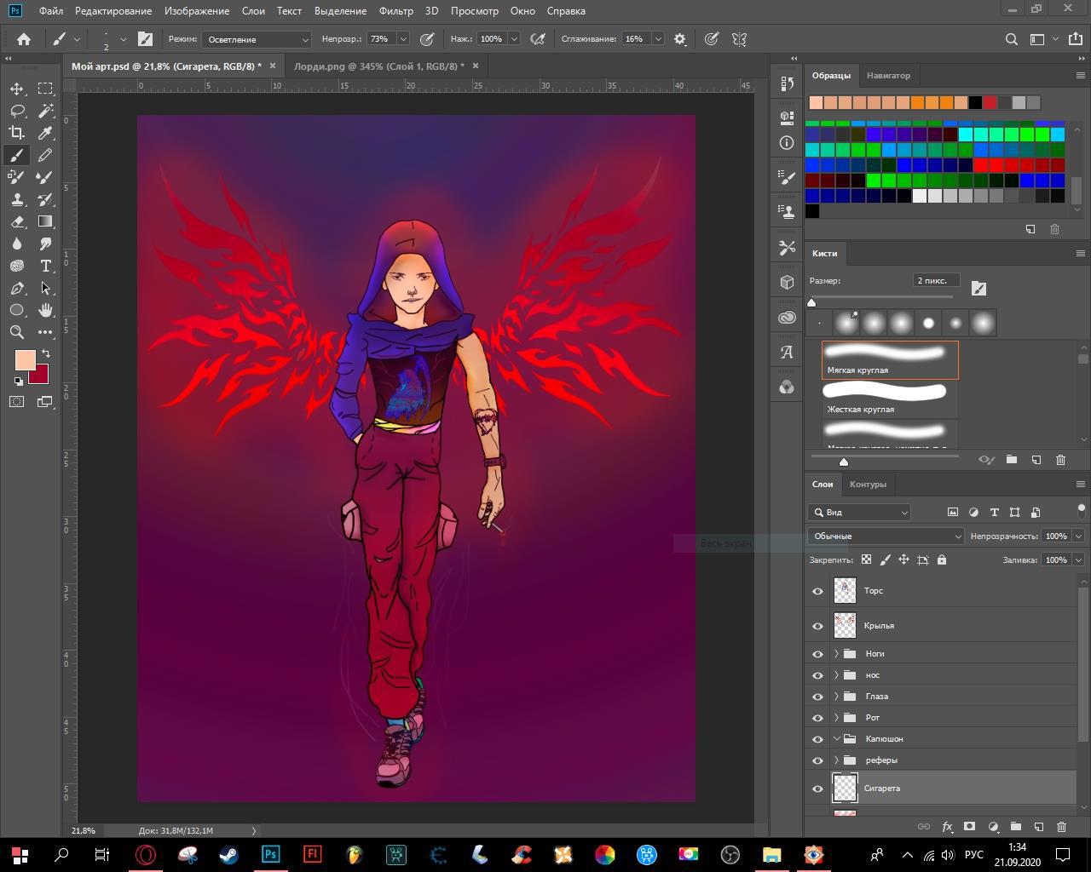The image size is (1091, 872).
Task: Toggle lock transparent pixels
Action: point(866,559)
